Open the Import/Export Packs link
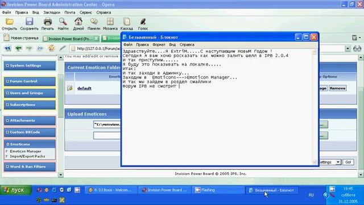The height and width of the screenshot is (205, 364). point(27,157)
